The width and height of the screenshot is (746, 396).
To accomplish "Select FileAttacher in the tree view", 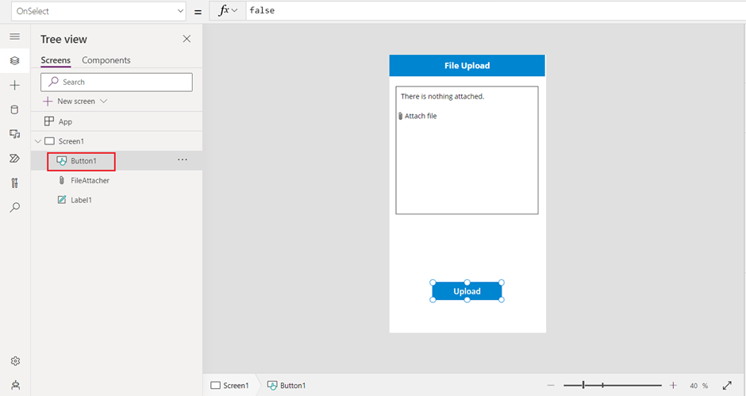I will [x=90, y=180].
